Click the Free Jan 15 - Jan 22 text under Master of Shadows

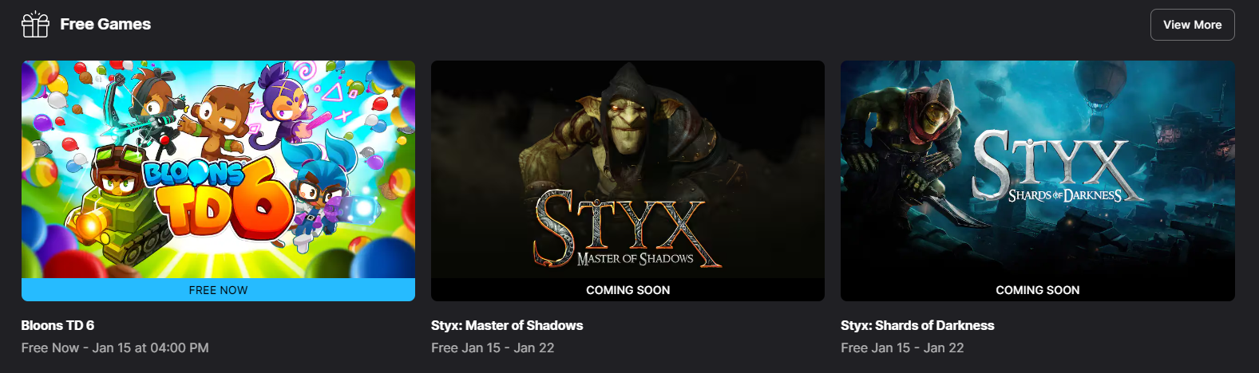point(493,347)
